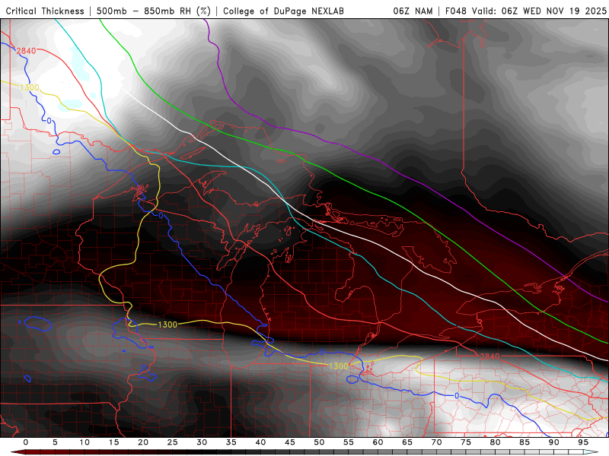Click the "45" color scale value

pyautogui.click(x=290, y=442)
